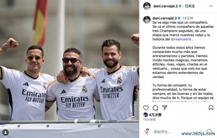Show tagged people icon on the photo
Screen dimensions: 217x138
tap(5, 133)
